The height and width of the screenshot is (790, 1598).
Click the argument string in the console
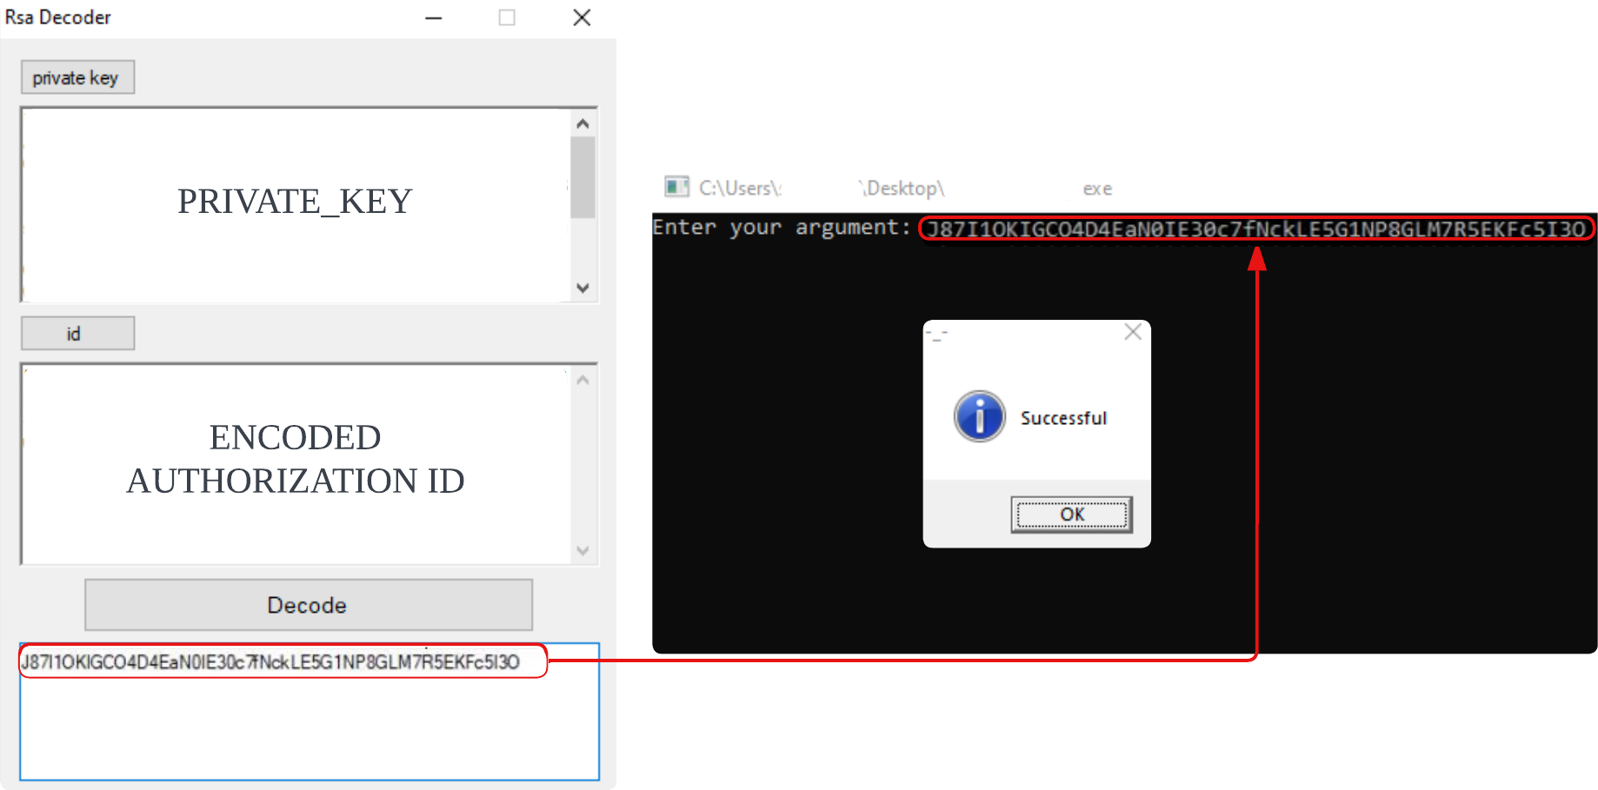pyautogui.click(x=1255, y=229)
